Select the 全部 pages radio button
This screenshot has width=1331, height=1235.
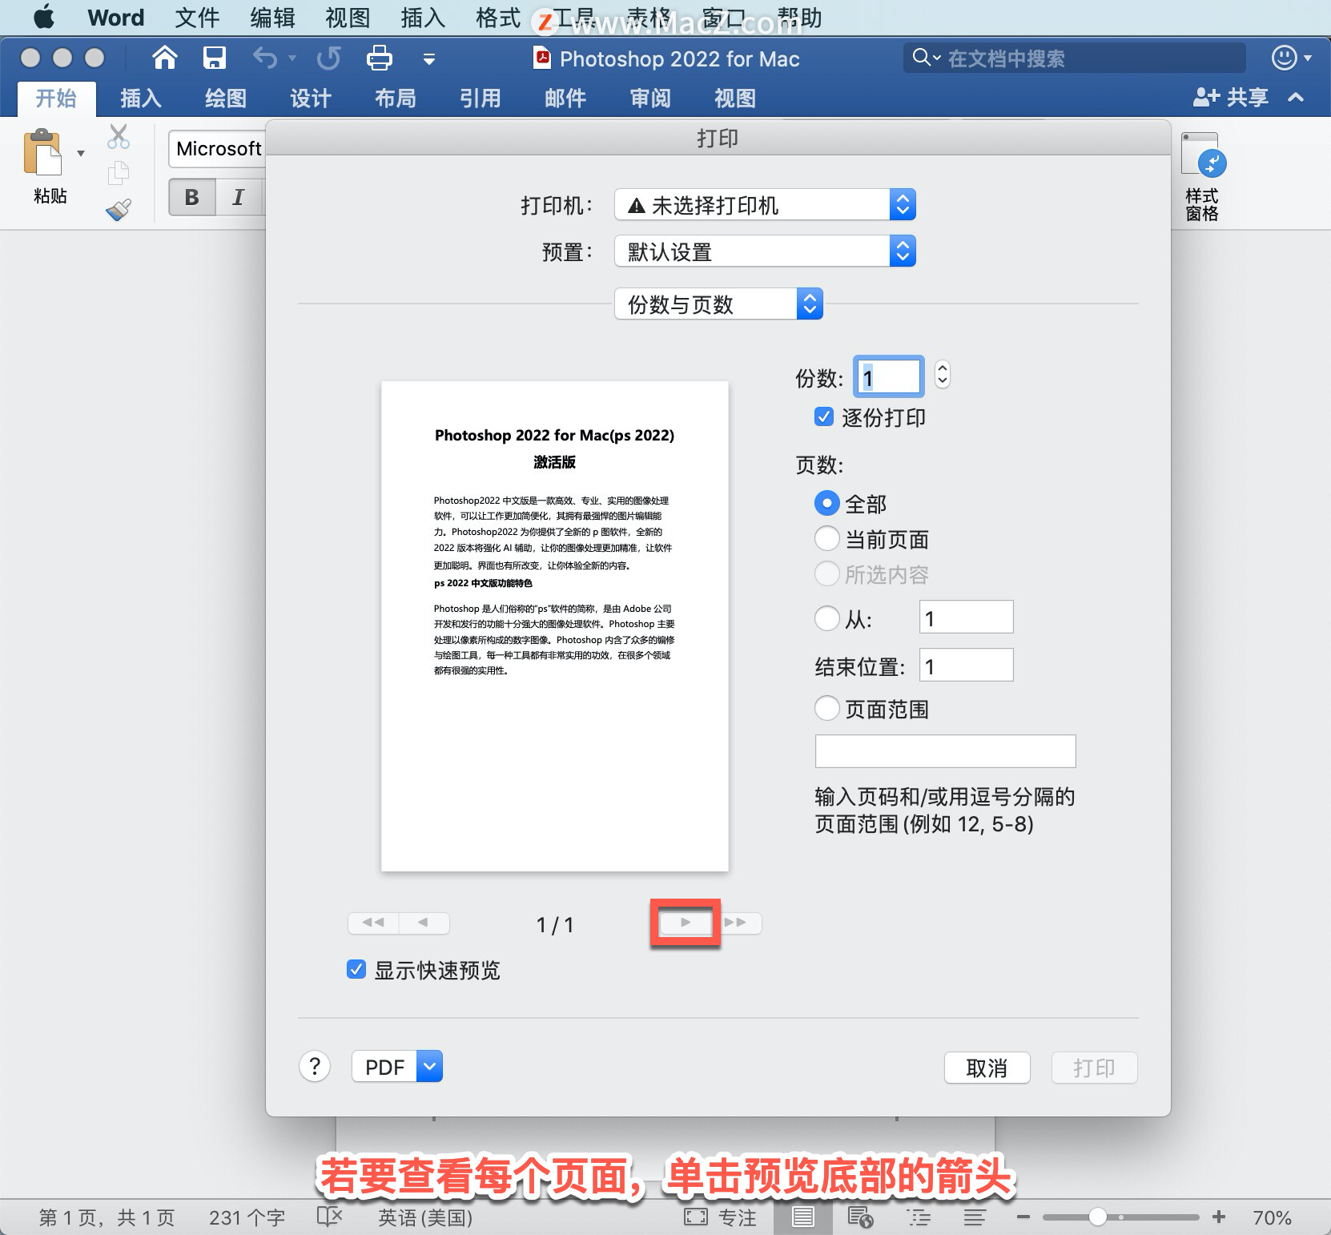click(827, 503)
